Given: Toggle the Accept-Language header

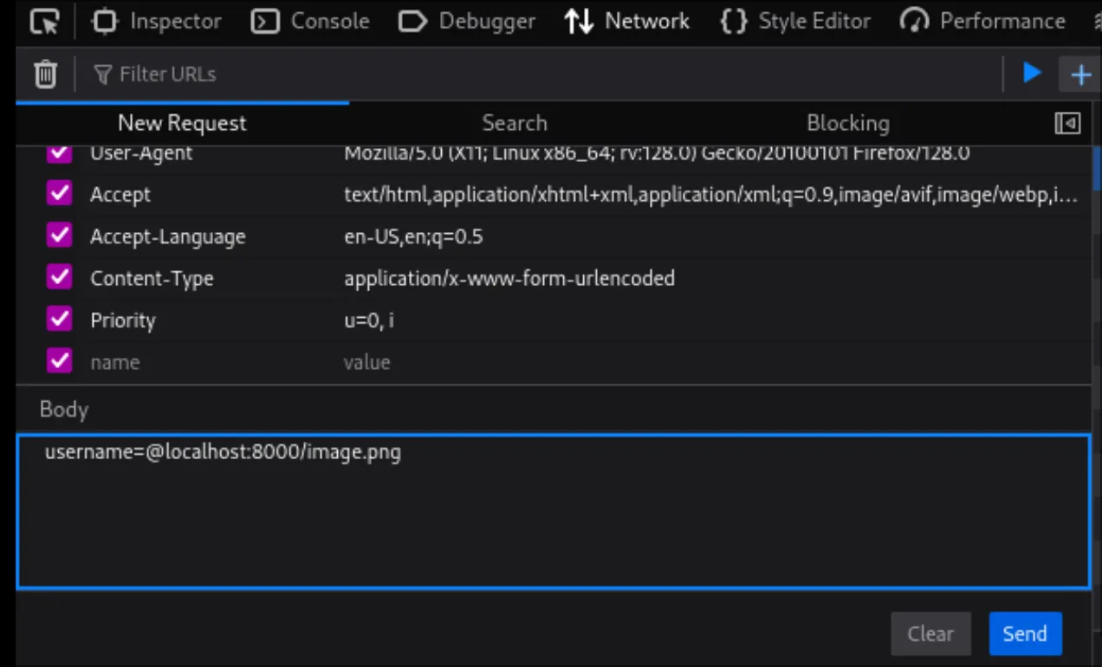Looking at the screenshot, I should point(59,236).
